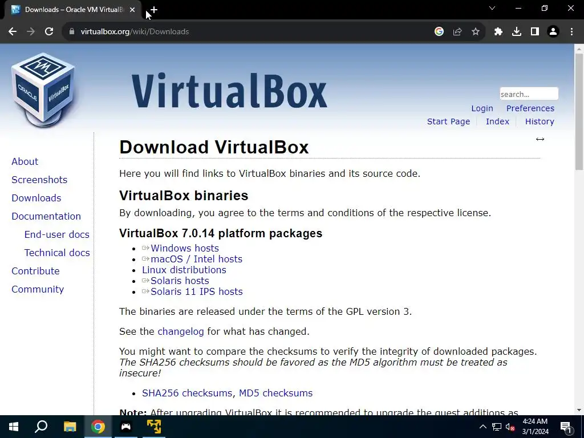Open the Chrome downloads tray icon
Image resolution: width=584 pixels, height=438 pixels.
[x=517, y=32]
